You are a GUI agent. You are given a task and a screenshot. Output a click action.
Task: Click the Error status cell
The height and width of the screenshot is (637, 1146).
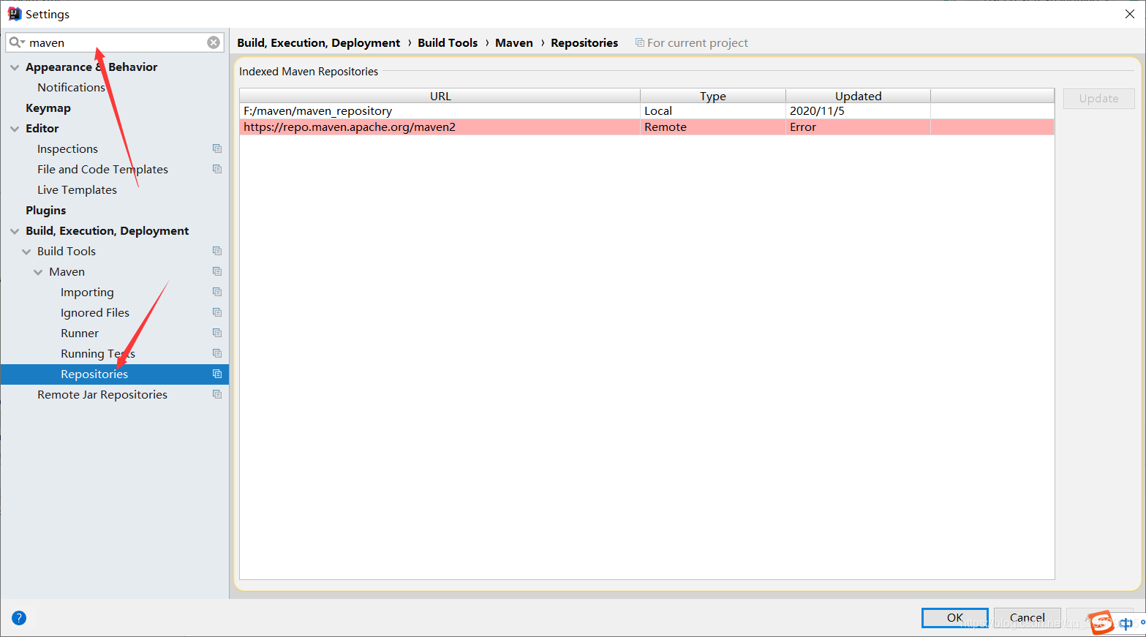[x=859, y=127]
